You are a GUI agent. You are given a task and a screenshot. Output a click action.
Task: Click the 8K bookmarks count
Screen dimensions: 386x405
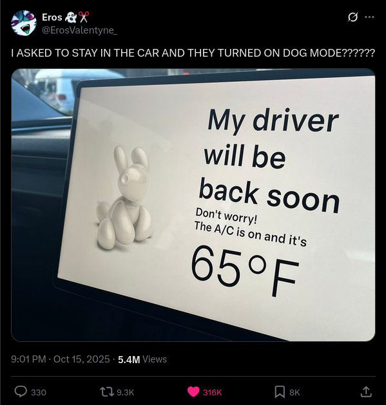pos(294,392)
